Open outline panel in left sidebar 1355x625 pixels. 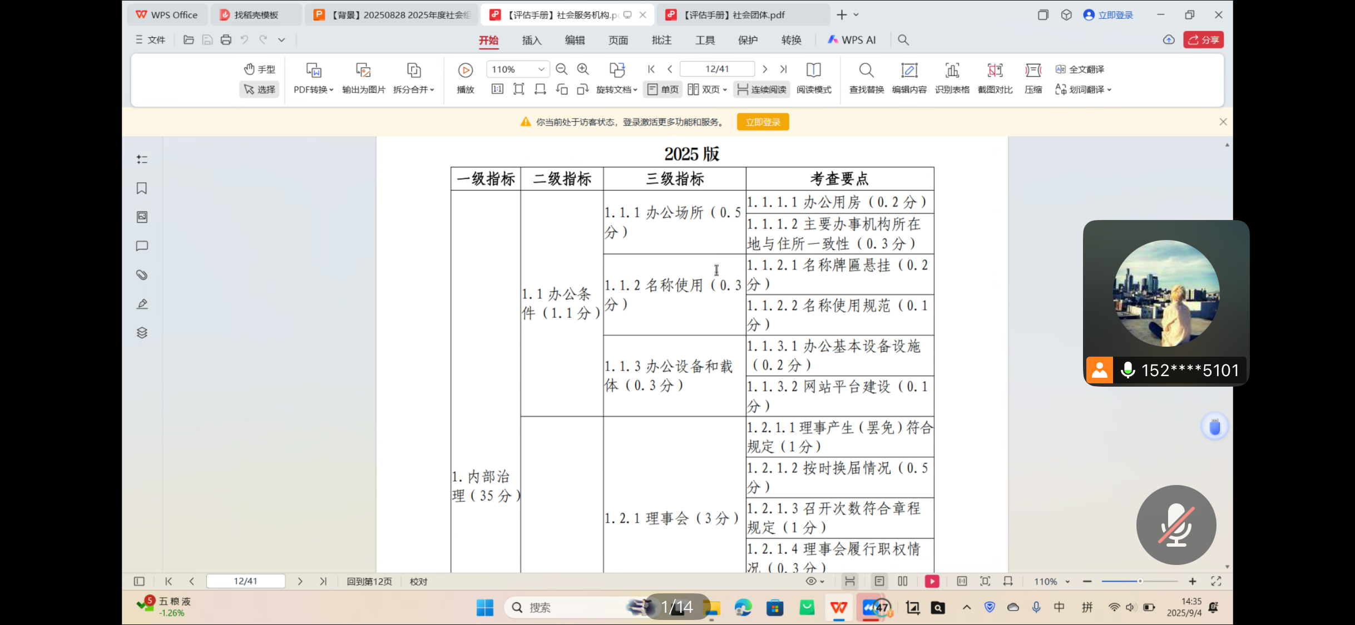click(x=142, y=159)
